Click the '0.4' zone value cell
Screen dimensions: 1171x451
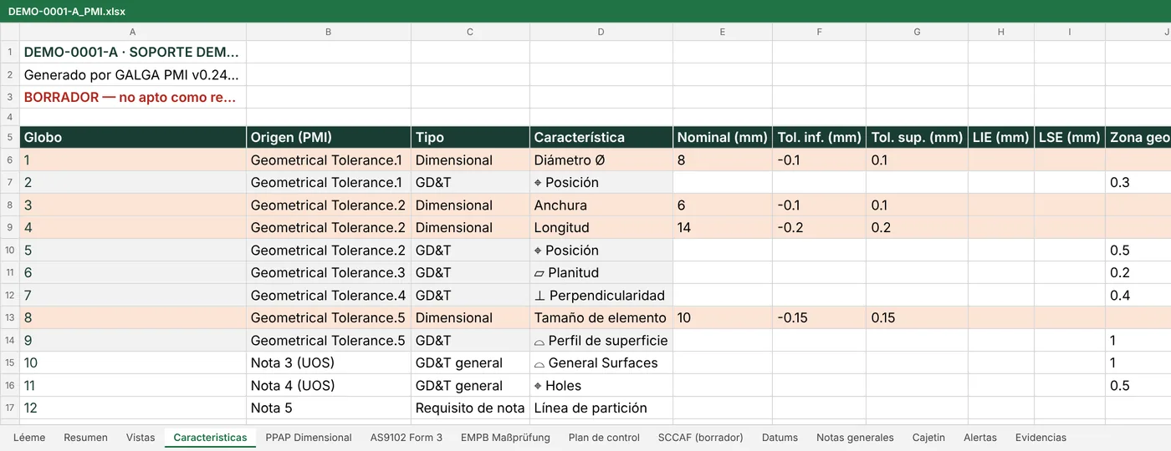pyautogui.click(x=1138, y=295)
